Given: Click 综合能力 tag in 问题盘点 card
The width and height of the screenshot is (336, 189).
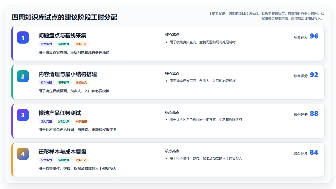Looking at the screenshot, I should (46, 44).
